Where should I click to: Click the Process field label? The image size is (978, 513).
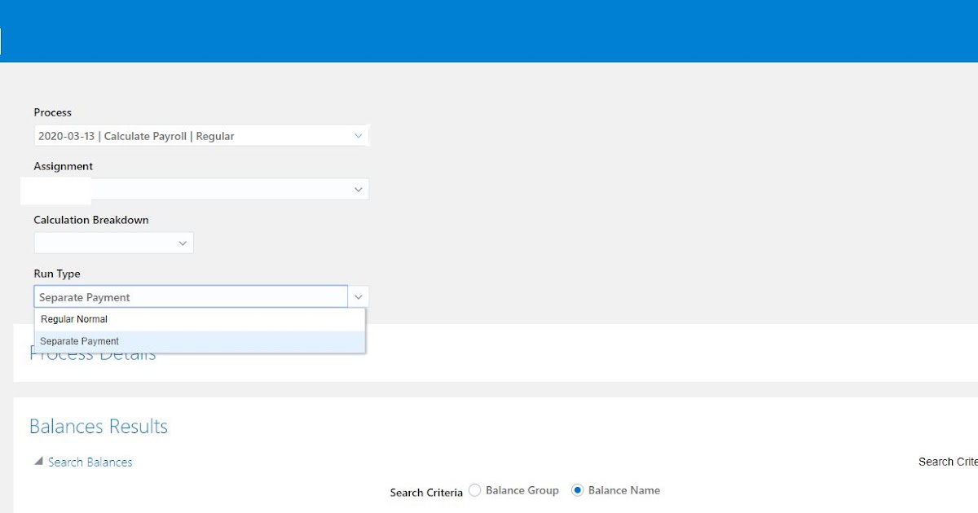(x=51, y=112)
